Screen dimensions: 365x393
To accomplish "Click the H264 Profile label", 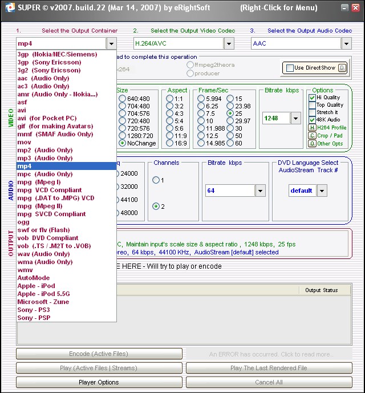I will pyautogui.click(x=332, y=128).
